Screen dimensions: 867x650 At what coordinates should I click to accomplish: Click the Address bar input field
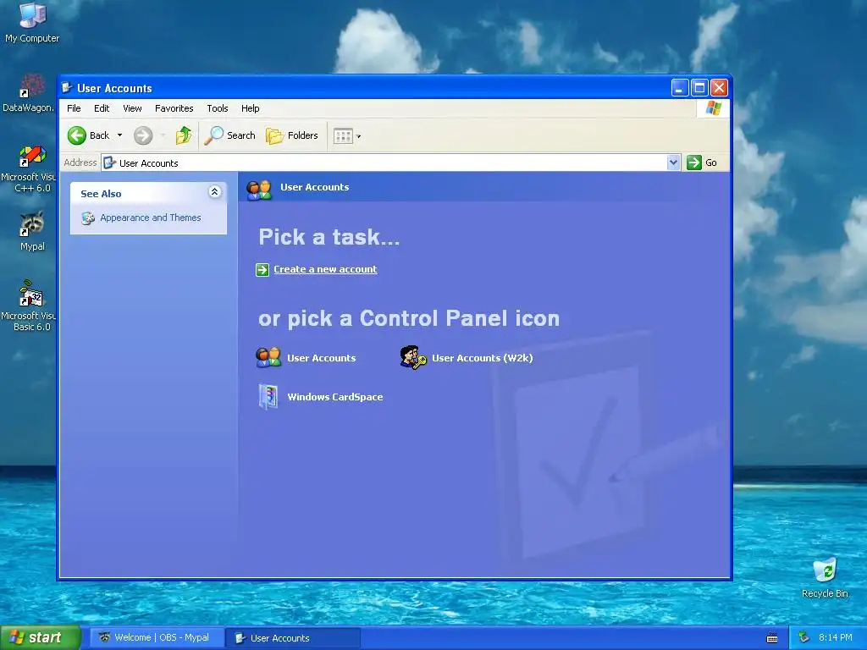[x=384, y=163]
